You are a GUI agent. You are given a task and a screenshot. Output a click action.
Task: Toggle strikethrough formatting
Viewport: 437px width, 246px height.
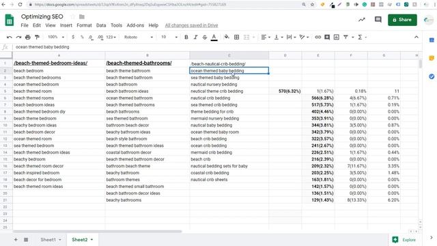(205, 37)
